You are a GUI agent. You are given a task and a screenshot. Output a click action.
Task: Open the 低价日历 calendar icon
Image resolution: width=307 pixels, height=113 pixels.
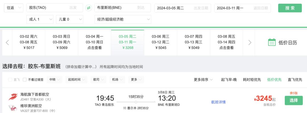(x=272, y=42)
